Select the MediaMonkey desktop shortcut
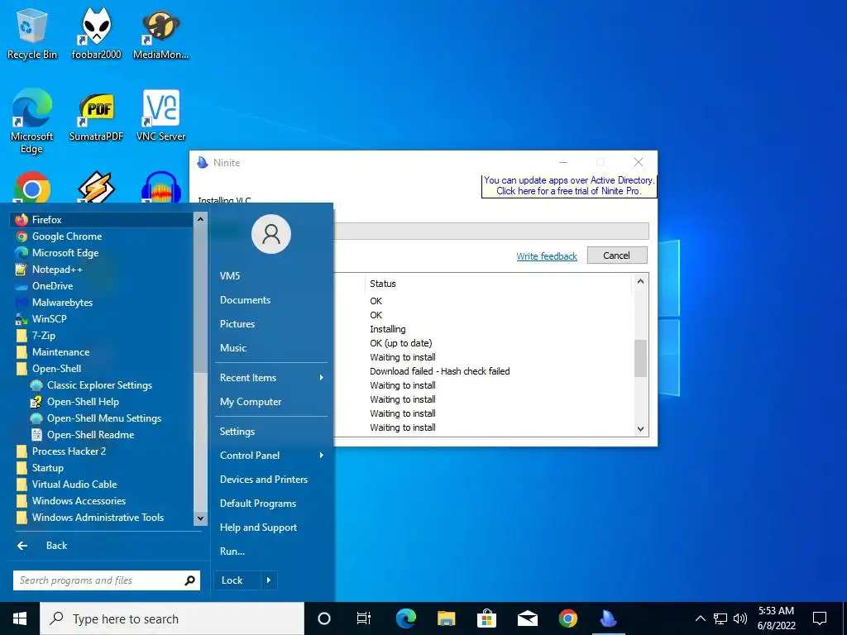 click(160, 33)
